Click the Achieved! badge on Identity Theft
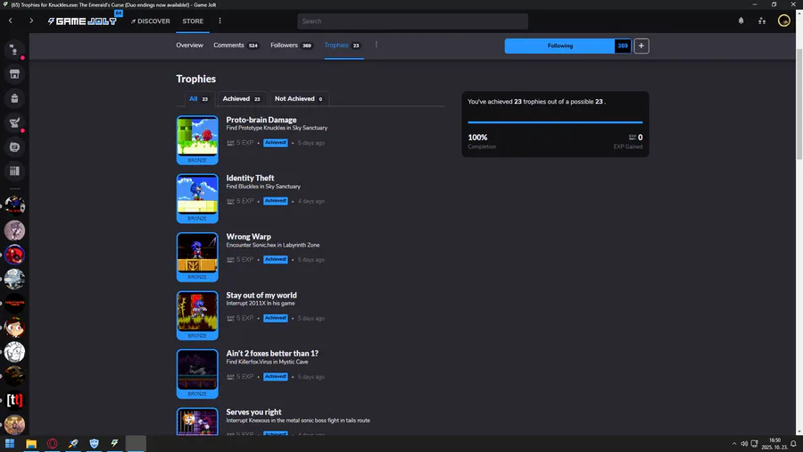 (276, 201)
